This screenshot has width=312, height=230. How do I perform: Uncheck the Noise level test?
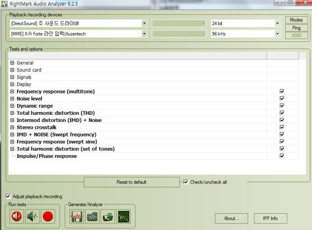click(x=282, y=98)
